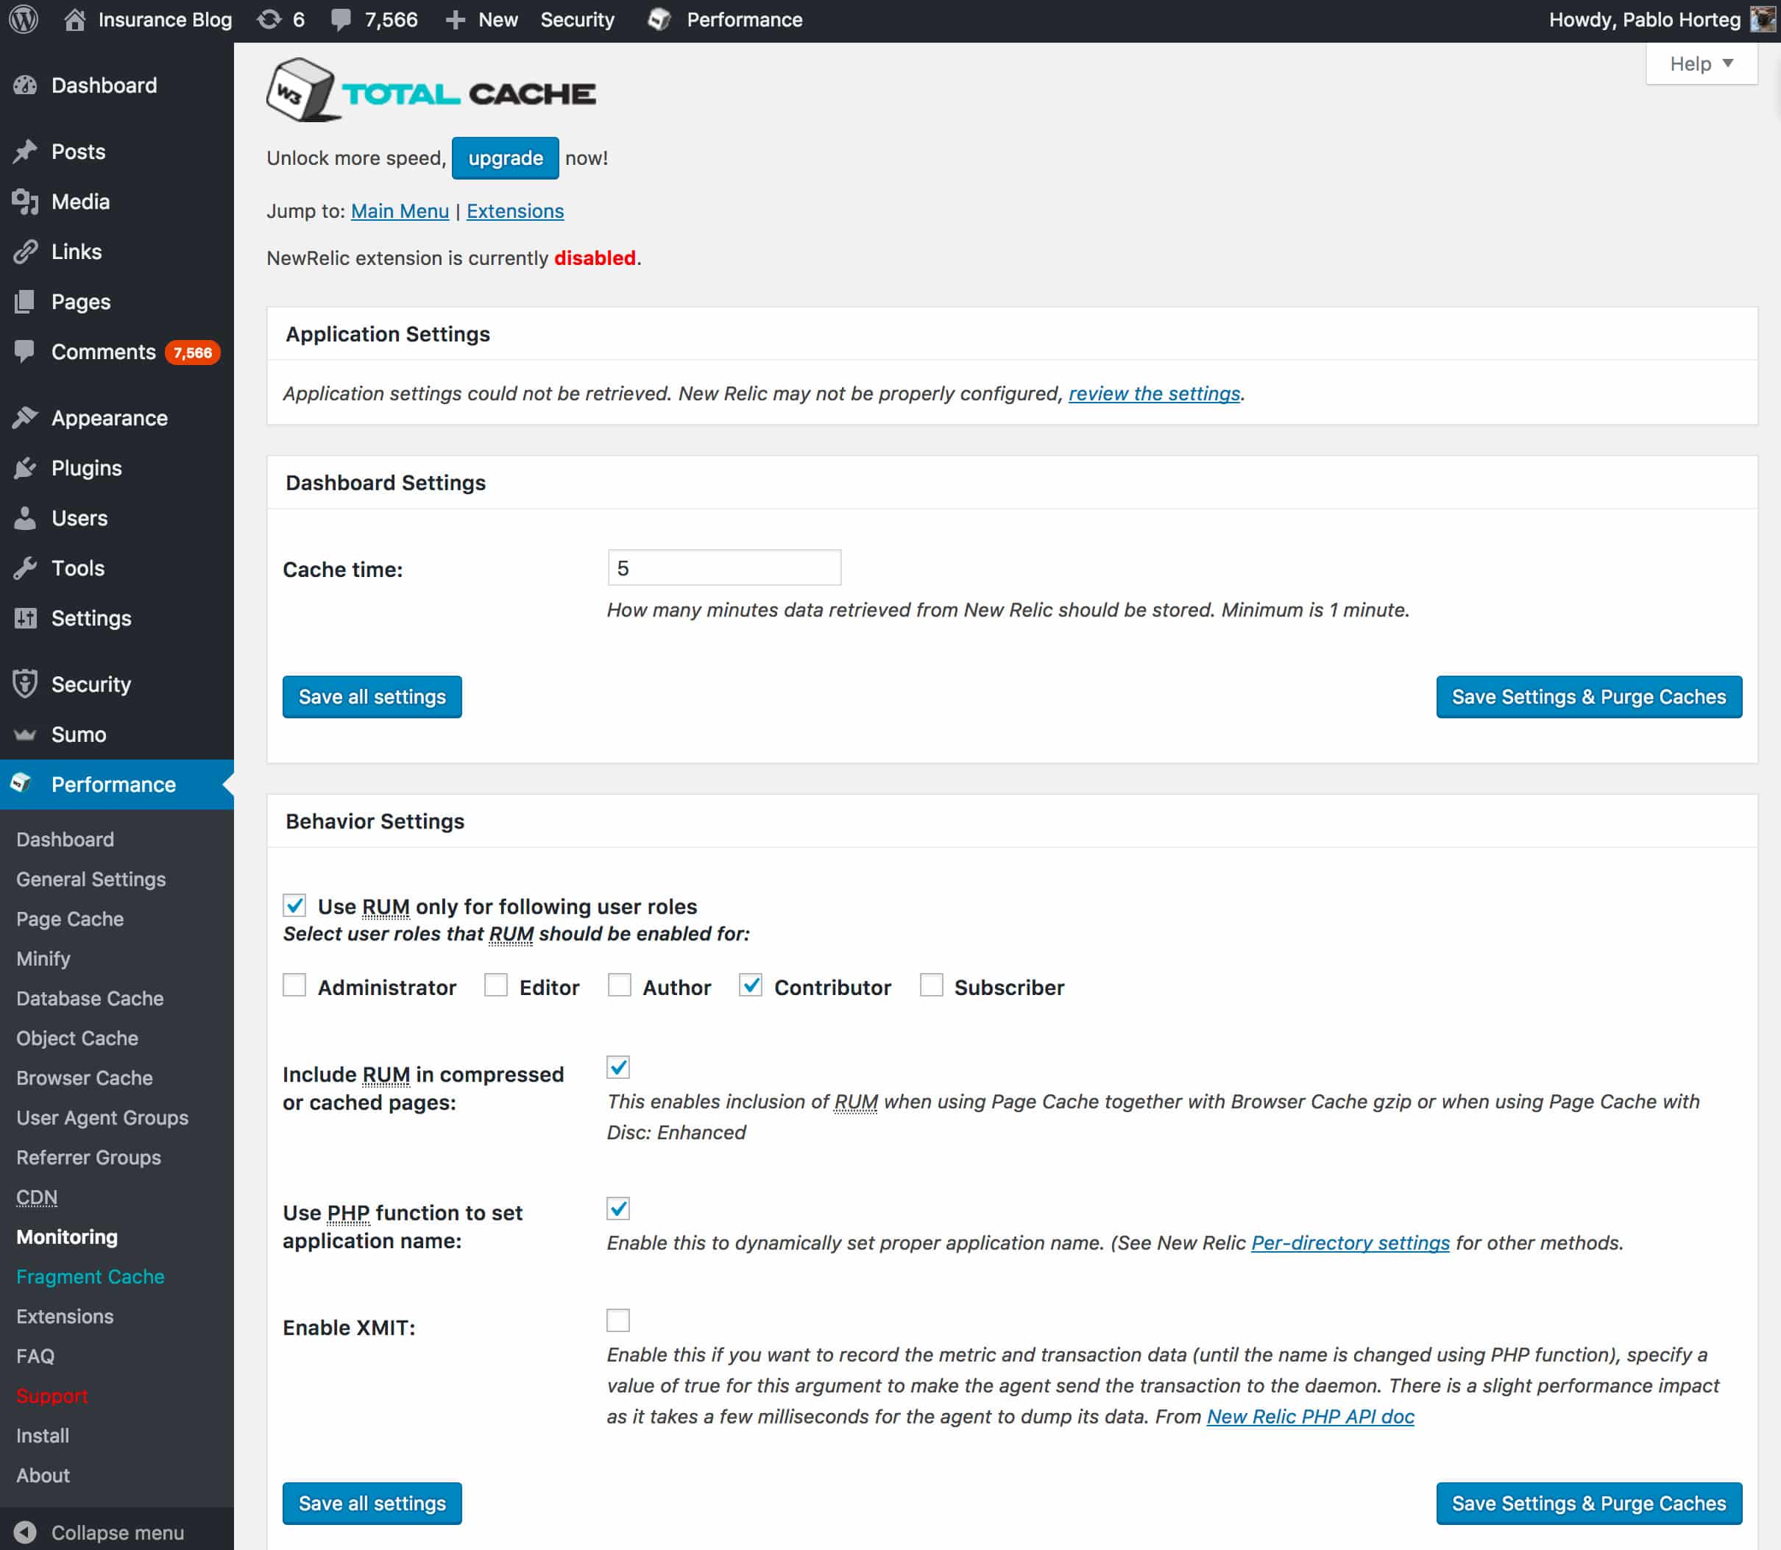Open User Agent Groups submenu item
Viewport: 1781px width, 1550px height.
[x=102, y=1117]
